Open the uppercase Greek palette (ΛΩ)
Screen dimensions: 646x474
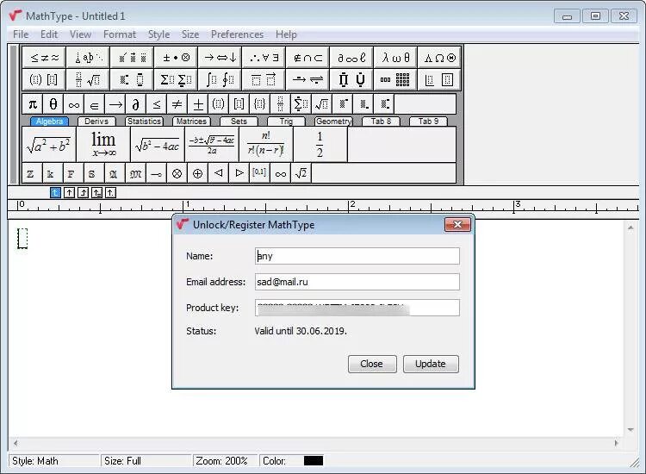point(439,57)
